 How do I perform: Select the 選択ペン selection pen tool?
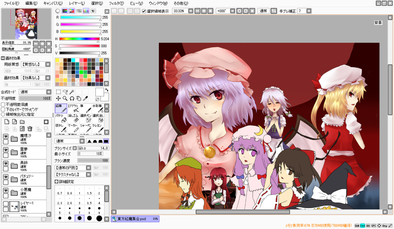[x=85, y=118]
